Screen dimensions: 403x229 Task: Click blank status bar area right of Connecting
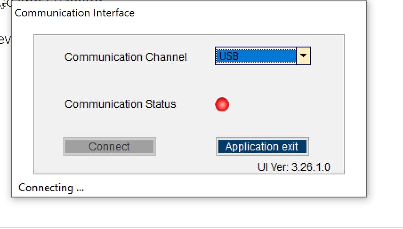coord(222,188)
